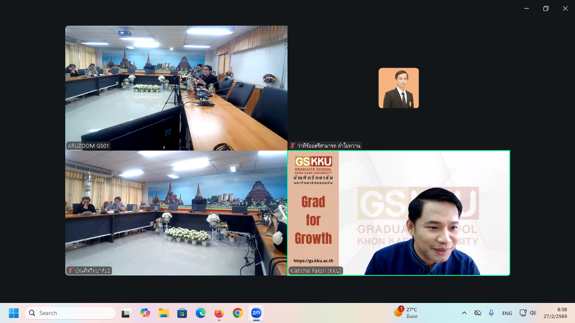
Task: Open Microsoft Store from the taskbar
Action: 182,313
